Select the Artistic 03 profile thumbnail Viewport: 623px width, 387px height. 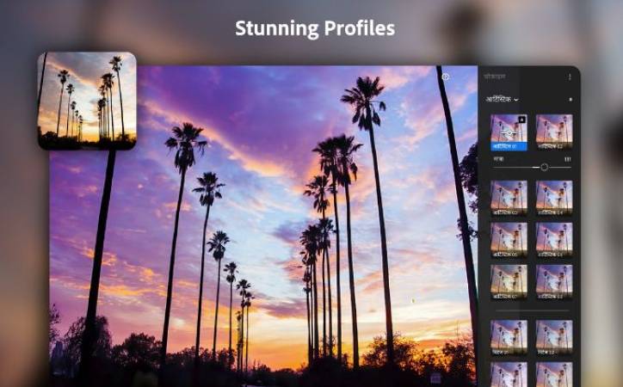[x=509, y=198]
